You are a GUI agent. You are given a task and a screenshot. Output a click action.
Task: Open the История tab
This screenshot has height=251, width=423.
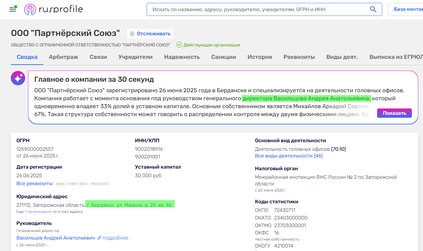pyautogui.click(x=259, y=57)
